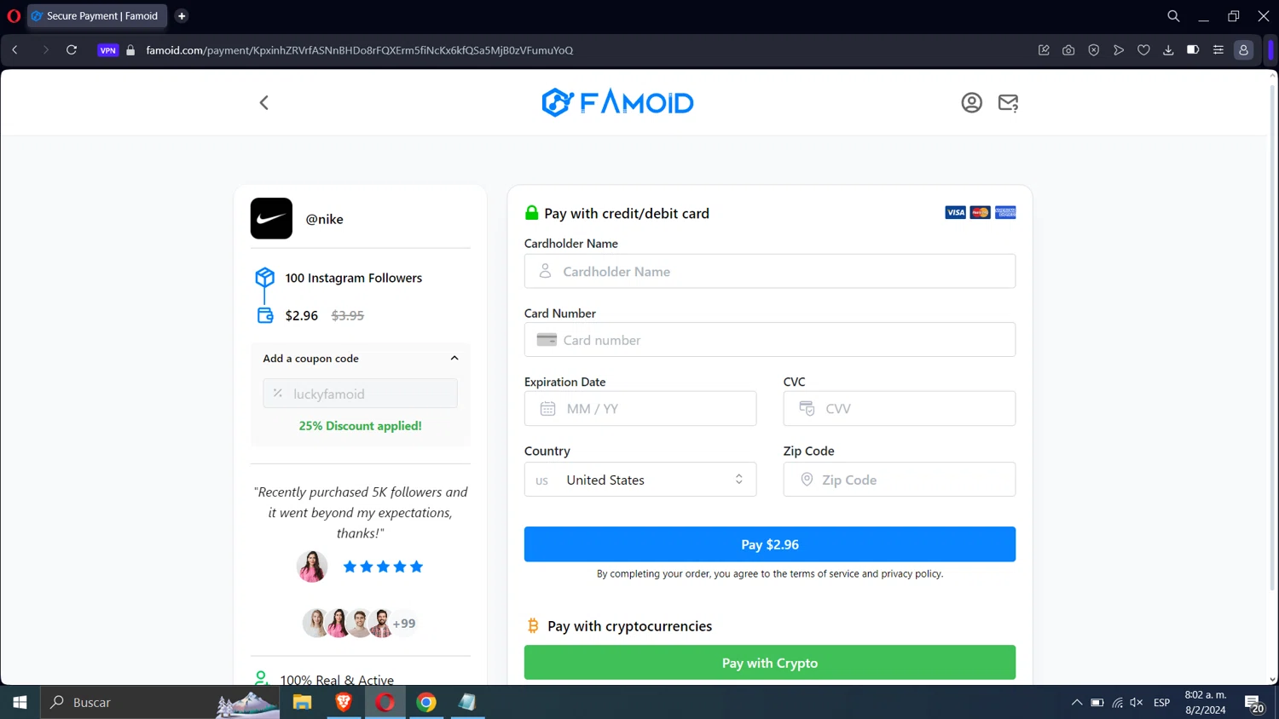This screenshot has width=1279, height=719.
Task: Click the player send arrow icon
Action: [x=1119, y=50]
